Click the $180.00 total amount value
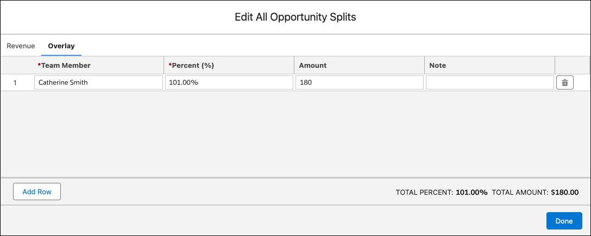 (x=564, y=193)
